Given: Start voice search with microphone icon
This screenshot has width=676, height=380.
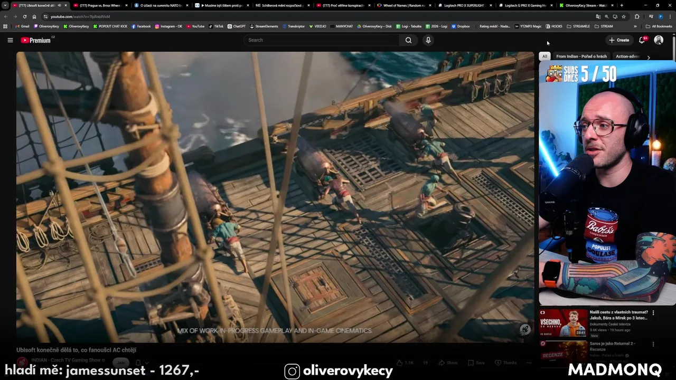Looking at the screenshot, I should click(428, 40).
